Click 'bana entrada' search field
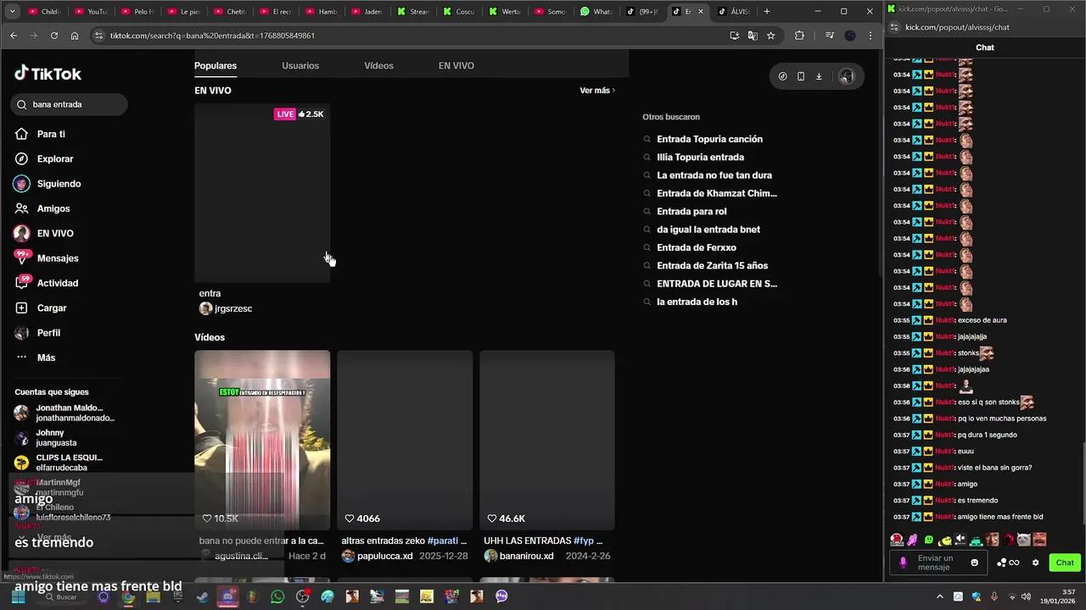Viewport: 1086px width, 610px height. point(69,104)
